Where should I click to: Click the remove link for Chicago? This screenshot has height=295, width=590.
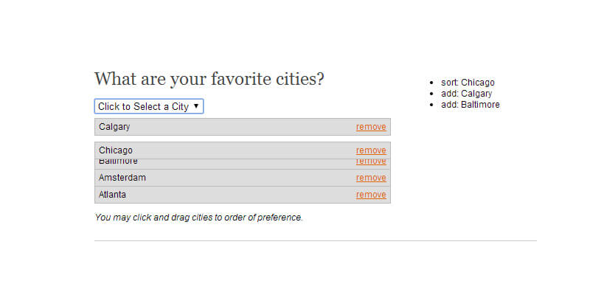(x=371, y=150)
